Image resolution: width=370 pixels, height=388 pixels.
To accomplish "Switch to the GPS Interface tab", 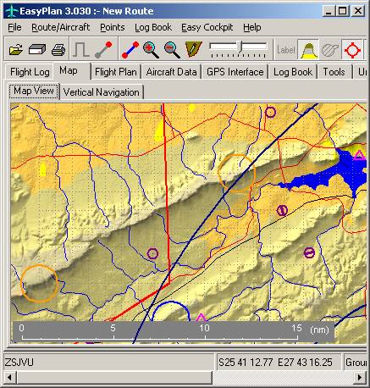I will point(235,72).
